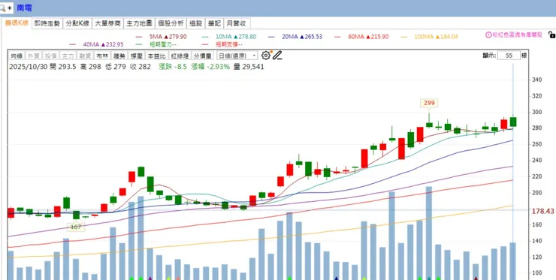This screenshot has width=556, height=280.
Task: Switch to the 追蹤 tab
Action: tap(196, 23)
